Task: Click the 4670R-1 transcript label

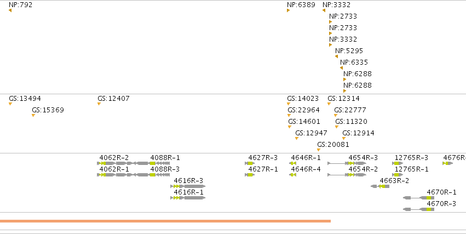Action: (x=441, y=192)
